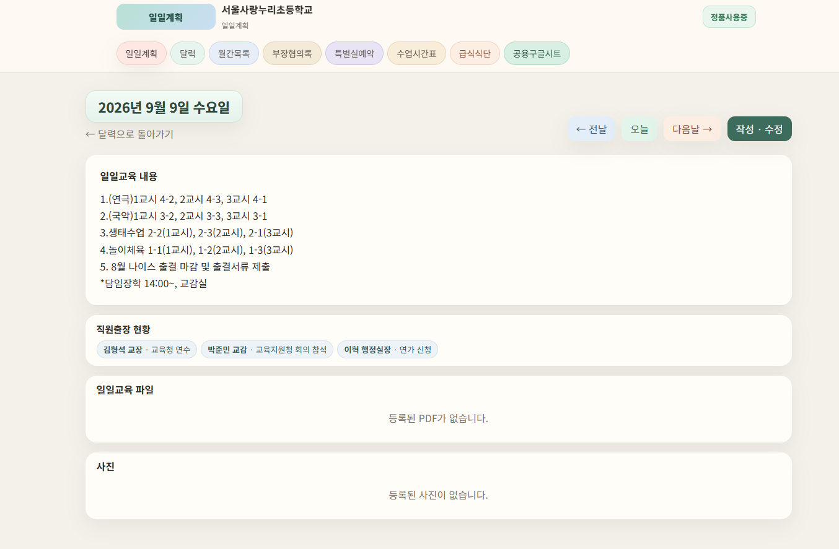Open the 일일계획 navigation tab
839x549 pixels.
coord(141,53)
